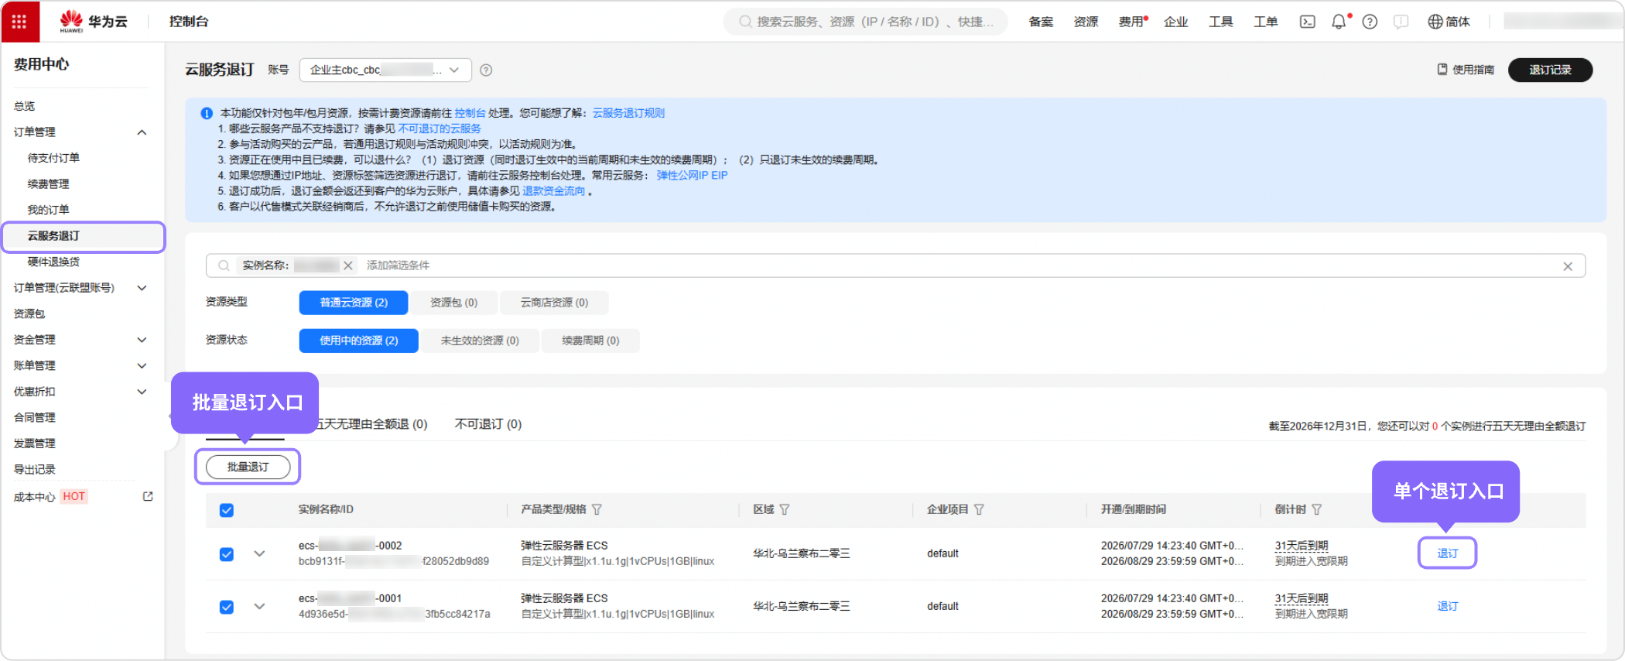Go to 控制台 in the top bar

189,22
